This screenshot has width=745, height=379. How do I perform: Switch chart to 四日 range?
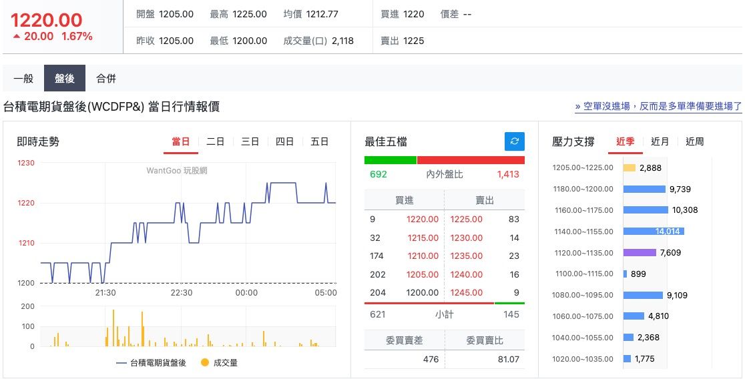(x=284, y=141)
